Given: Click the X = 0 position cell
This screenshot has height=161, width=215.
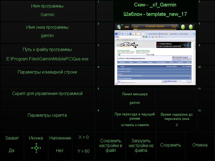Looking at the screenshot, I should (84, 137).
